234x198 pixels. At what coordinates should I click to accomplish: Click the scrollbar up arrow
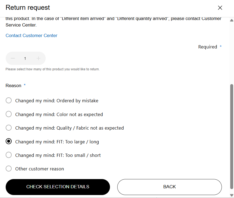click(232, 20)
